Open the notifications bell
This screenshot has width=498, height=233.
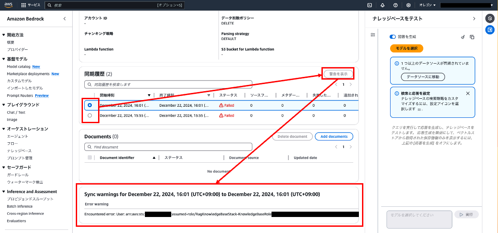(383, 5)
